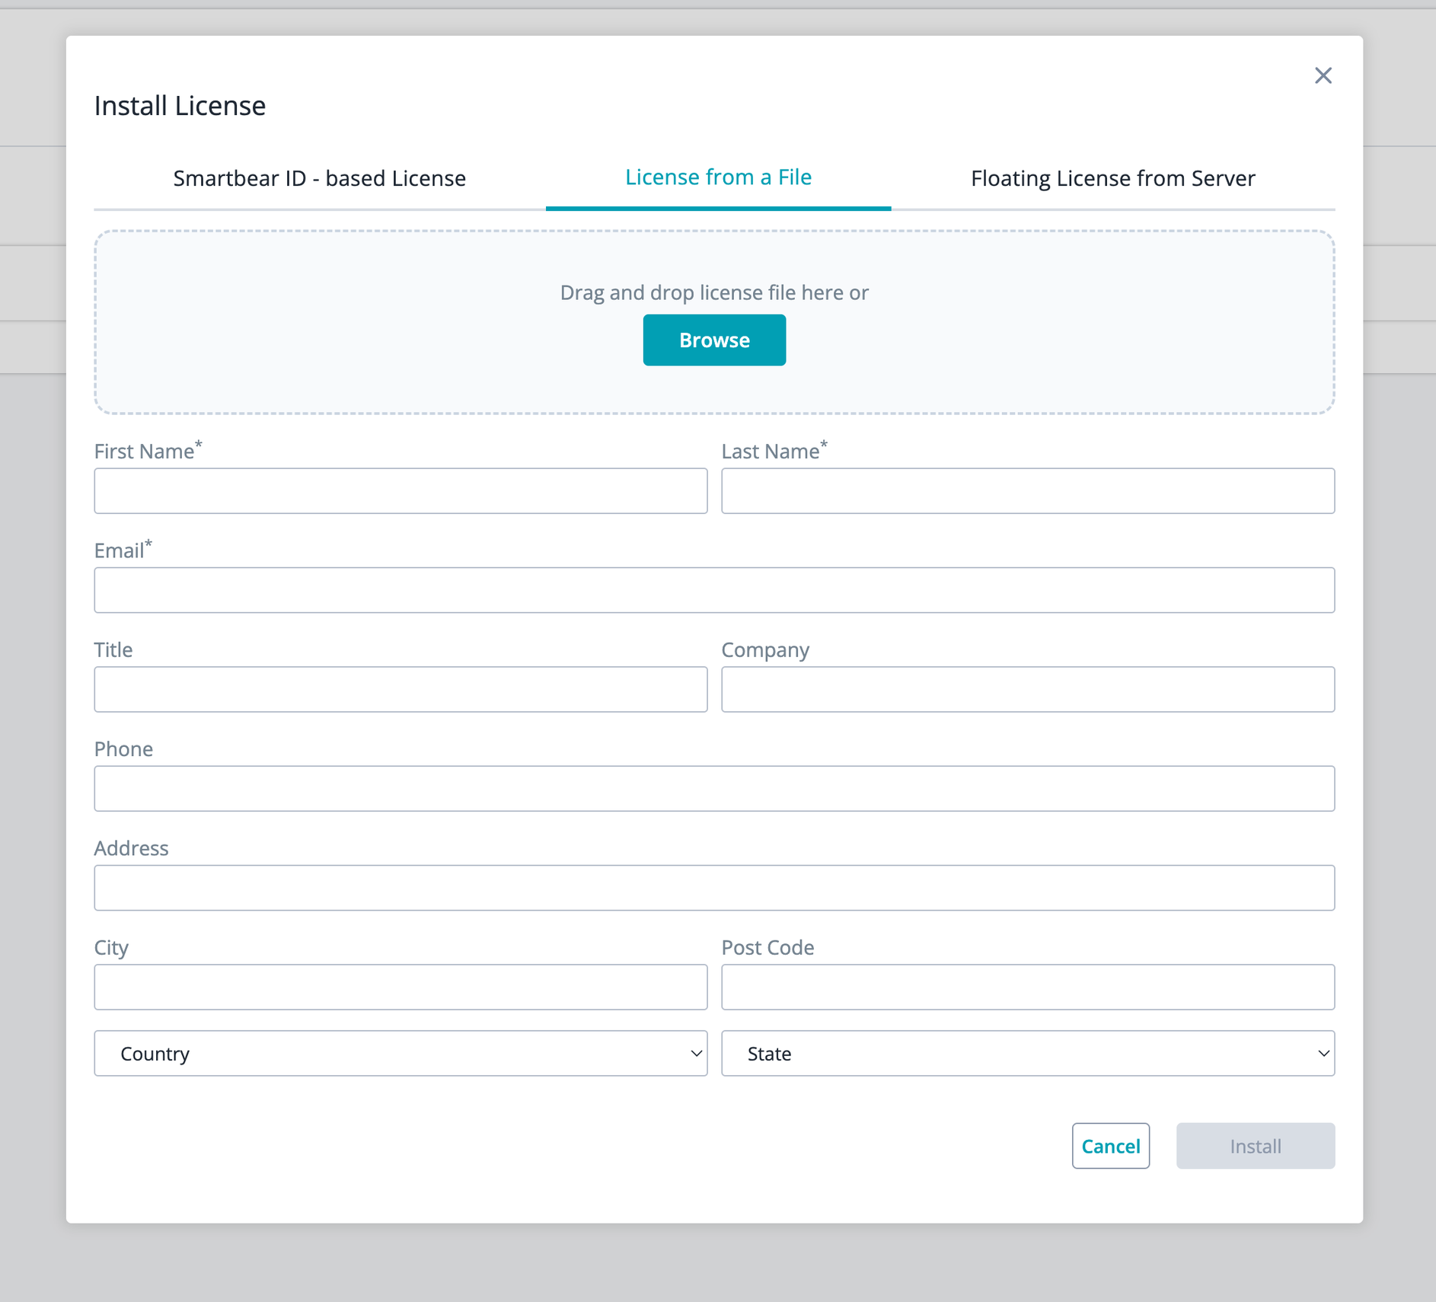1436x1302 pixels.
Task: Select the Title text box
Action: pos(400,690)
